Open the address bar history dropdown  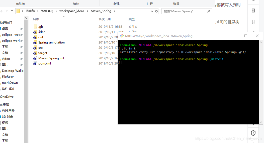click(152, 11)
